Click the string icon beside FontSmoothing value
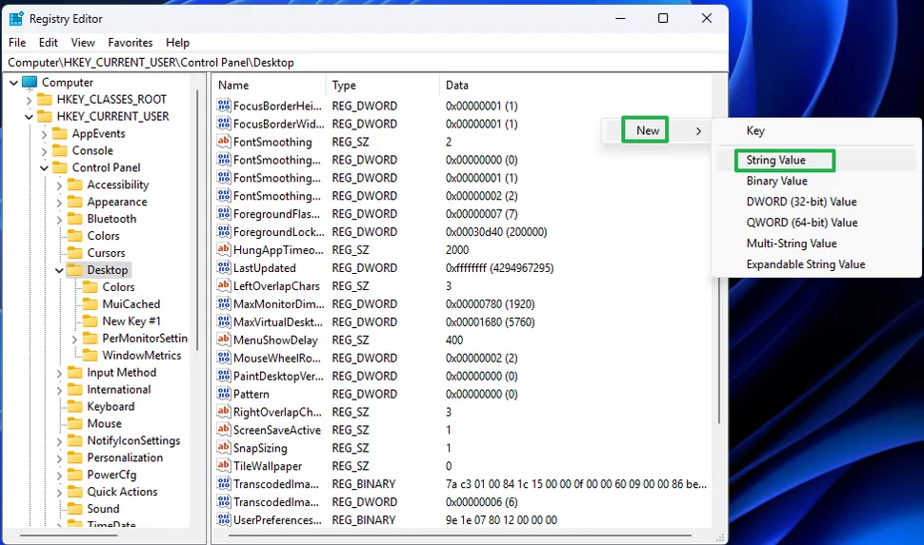 pos(224,142)
